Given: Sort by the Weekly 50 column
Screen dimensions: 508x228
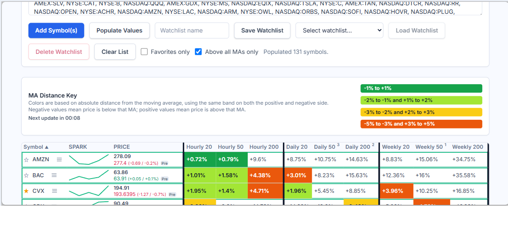Looking at the screenshot, I should pos(431,147).
